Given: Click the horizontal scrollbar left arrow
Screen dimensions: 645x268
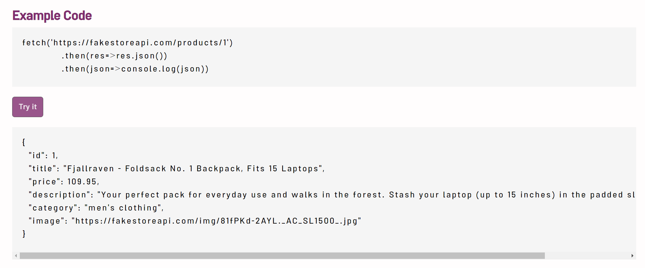Looking at the screenshot, I should 16,256.
